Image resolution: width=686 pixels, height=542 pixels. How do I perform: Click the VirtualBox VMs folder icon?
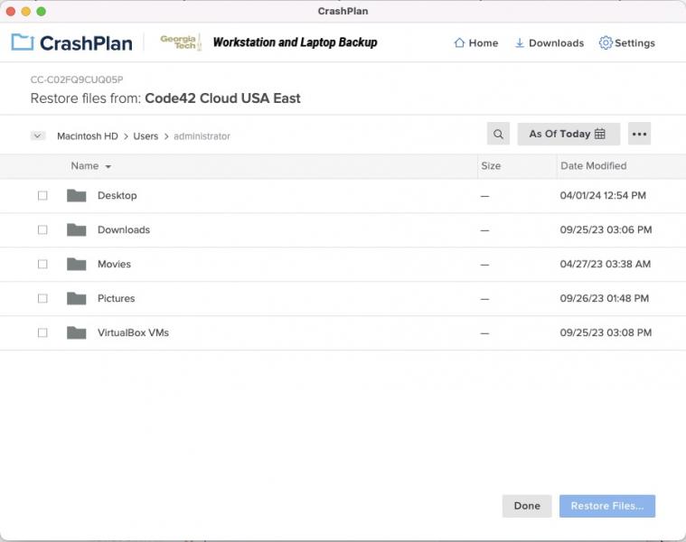77,332
